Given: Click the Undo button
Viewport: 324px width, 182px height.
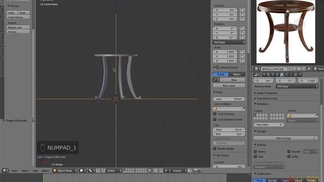Looking at the screenshot, I should pyautogui.click(x=12, y=13).
